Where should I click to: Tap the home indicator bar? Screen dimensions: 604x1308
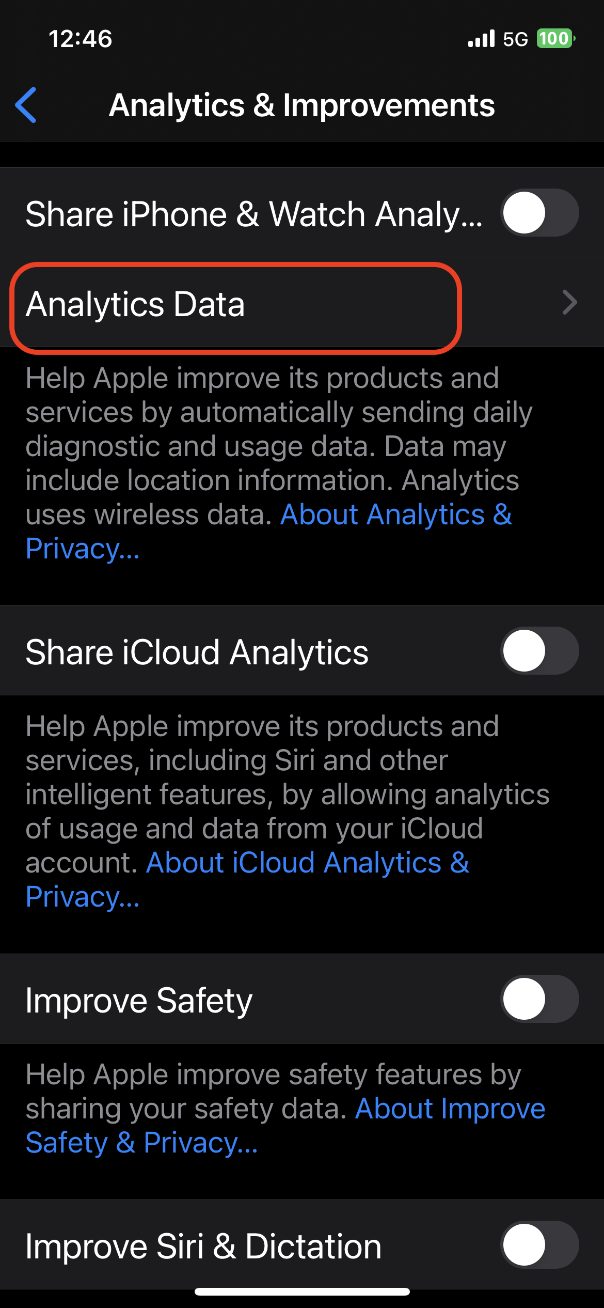[x=302, y=1292]
